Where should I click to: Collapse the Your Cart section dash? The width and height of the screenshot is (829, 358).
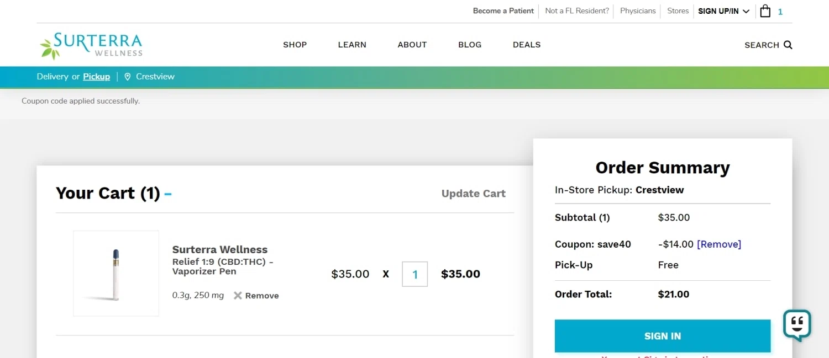tap(168, 194)
